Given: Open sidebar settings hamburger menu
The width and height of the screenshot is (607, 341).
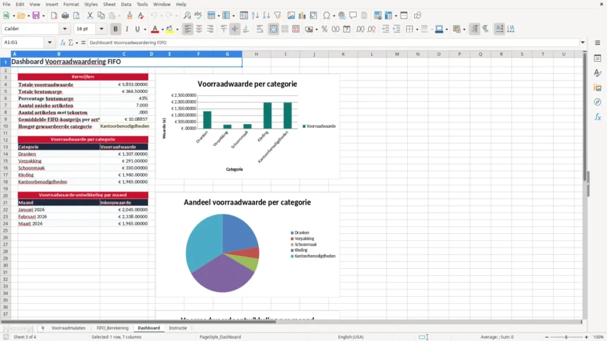Looking at the screenshot, I should pos(598,43).
